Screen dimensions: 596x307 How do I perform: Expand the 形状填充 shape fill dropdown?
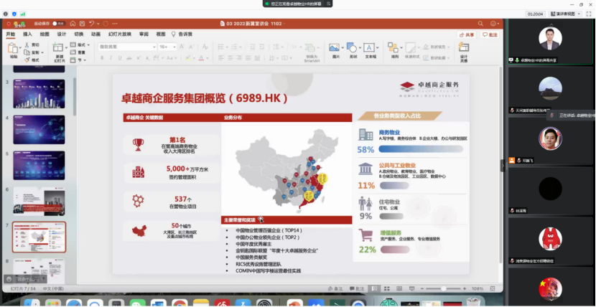[x=448, y=47]
